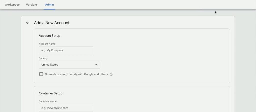The width and height of the screenshot is (256, 112).
Task: Select the Admin tab
Action: [x=50, y=5]
